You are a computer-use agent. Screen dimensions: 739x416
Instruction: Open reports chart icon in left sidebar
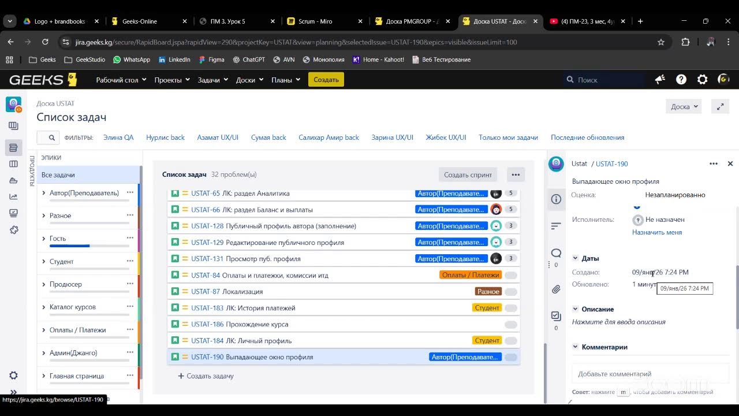13,196
